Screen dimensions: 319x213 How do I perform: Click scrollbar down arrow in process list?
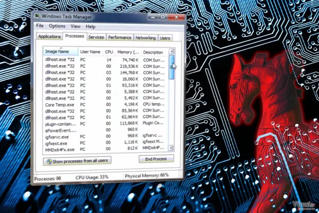171,148
